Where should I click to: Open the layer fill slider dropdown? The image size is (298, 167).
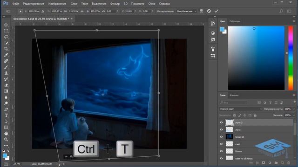[294, 116]
